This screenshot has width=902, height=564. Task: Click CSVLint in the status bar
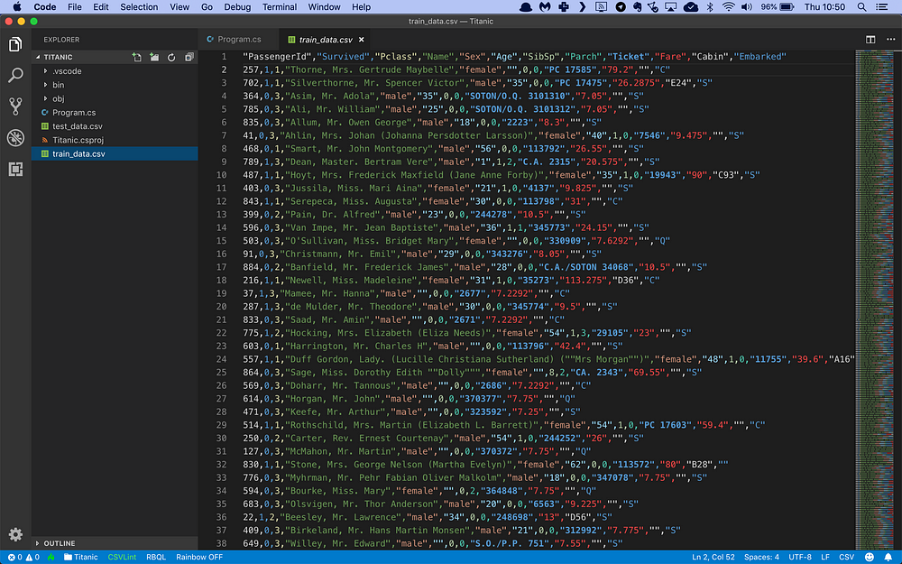(122, 557)
